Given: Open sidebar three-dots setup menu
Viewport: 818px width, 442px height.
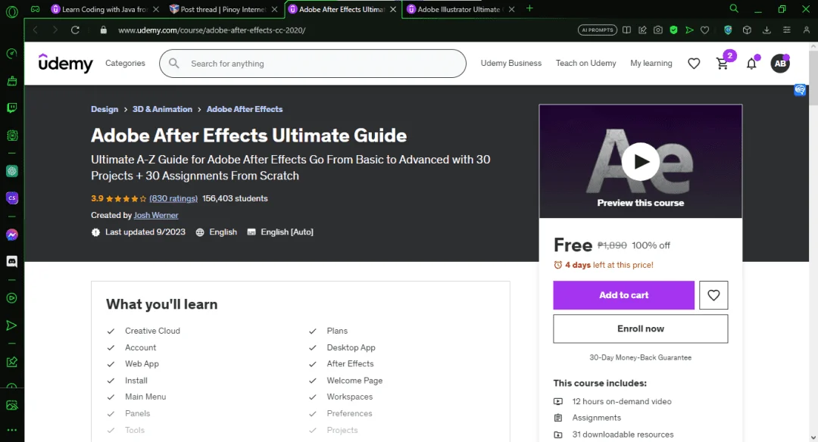Looking at the screenshot, I should [11, 430].
